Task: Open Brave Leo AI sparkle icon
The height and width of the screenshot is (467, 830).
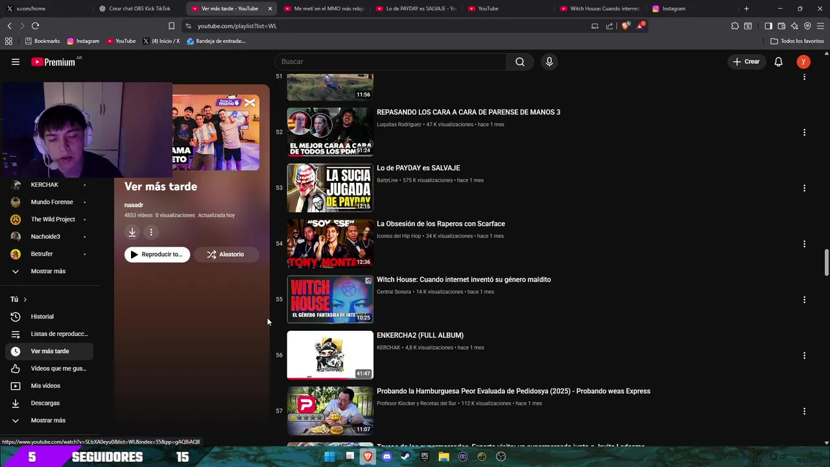Action: point(794,26)
